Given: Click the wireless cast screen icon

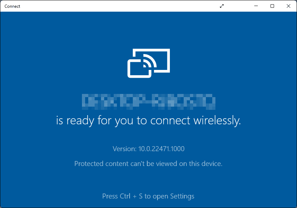Looking at the screenshot, I should coord(148,63).
